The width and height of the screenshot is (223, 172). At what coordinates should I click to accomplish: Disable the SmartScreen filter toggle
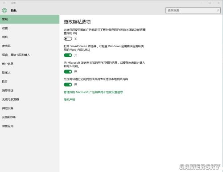68,55
